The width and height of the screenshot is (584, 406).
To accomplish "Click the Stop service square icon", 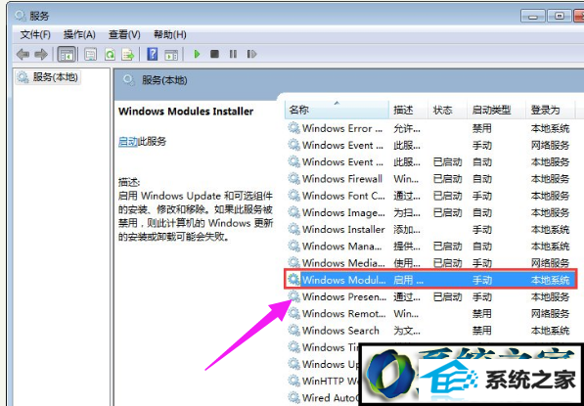I will coord(214,55).
